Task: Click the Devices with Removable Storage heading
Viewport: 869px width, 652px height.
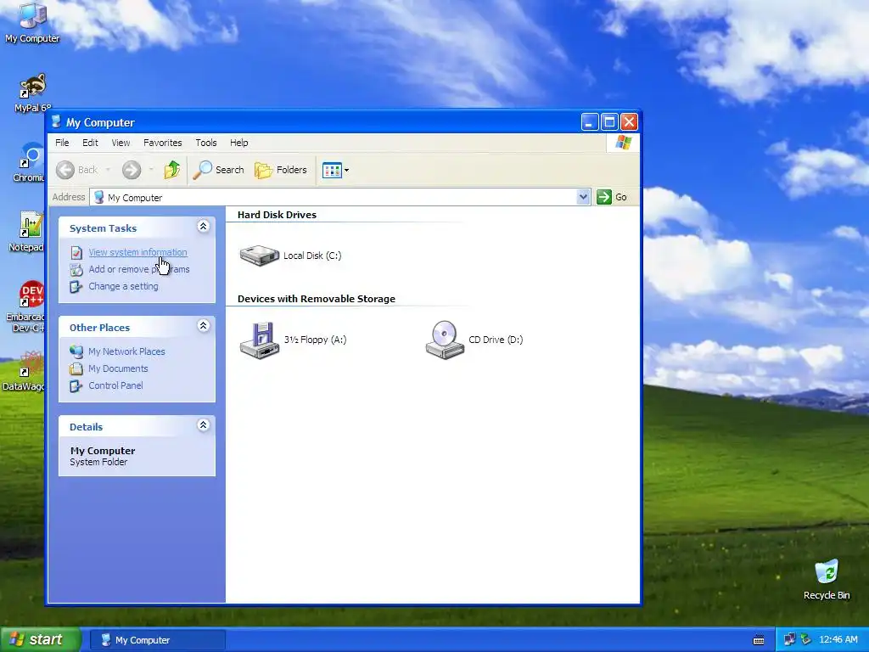Action: click(x=317, y=299)
